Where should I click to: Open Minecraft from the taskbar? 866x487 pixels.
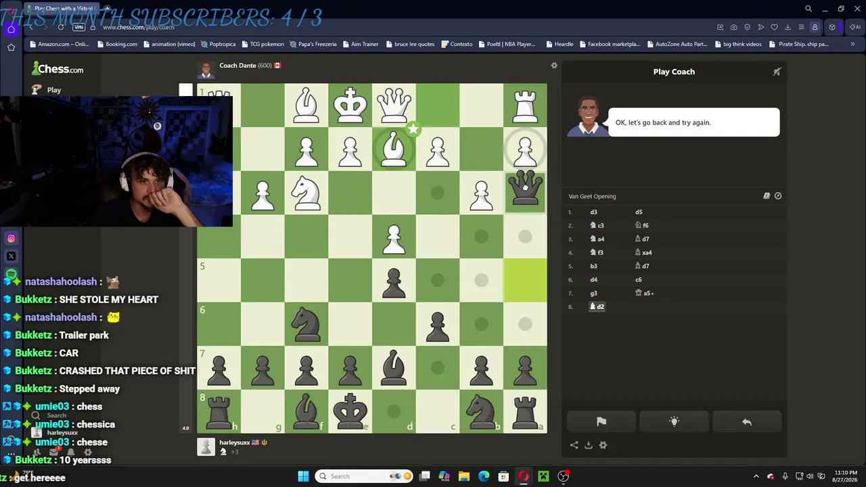pyautogui.click(x=543, y=476)
